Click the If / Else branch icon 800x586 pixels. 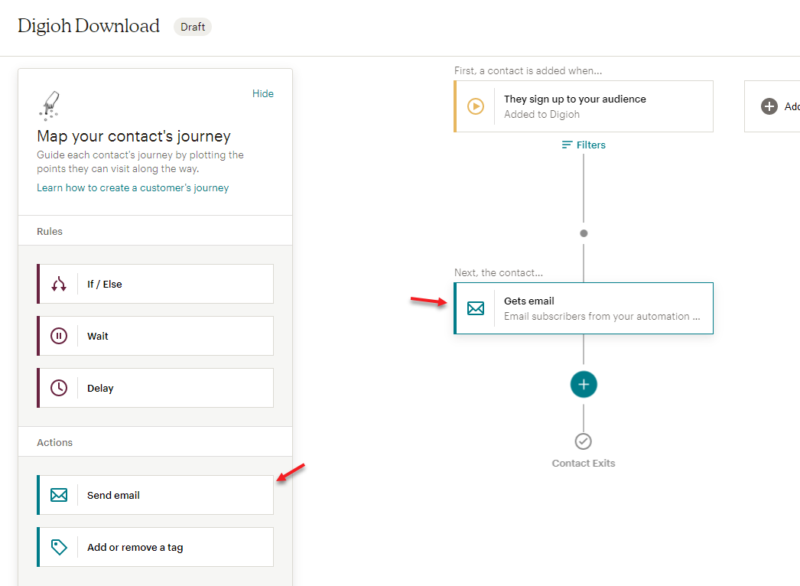click(59, 284)
